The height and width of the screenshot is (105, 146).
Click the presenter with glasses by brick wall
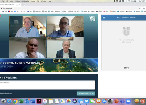[x=65, y=27]
